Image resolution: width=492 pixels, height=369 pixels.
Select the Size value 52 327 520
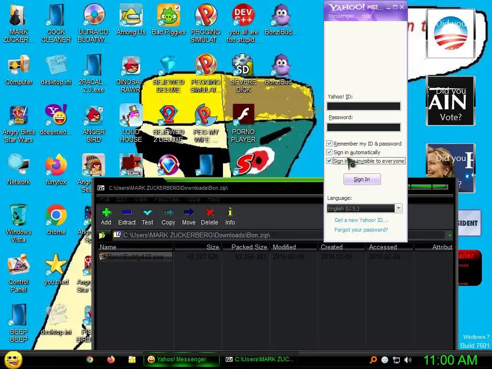tap(202, 257)
